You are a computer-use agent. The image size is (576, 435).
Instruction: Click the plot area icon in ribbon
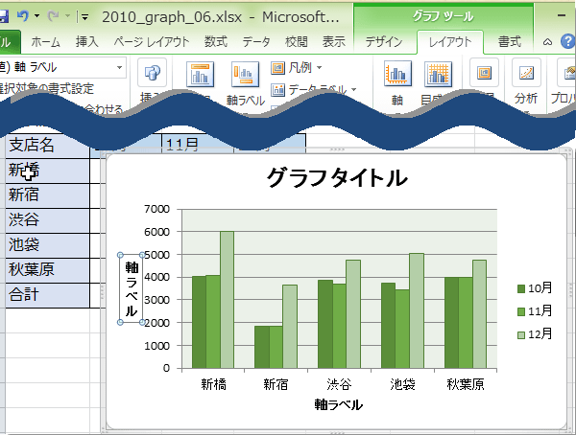click(x=484, y=72)
